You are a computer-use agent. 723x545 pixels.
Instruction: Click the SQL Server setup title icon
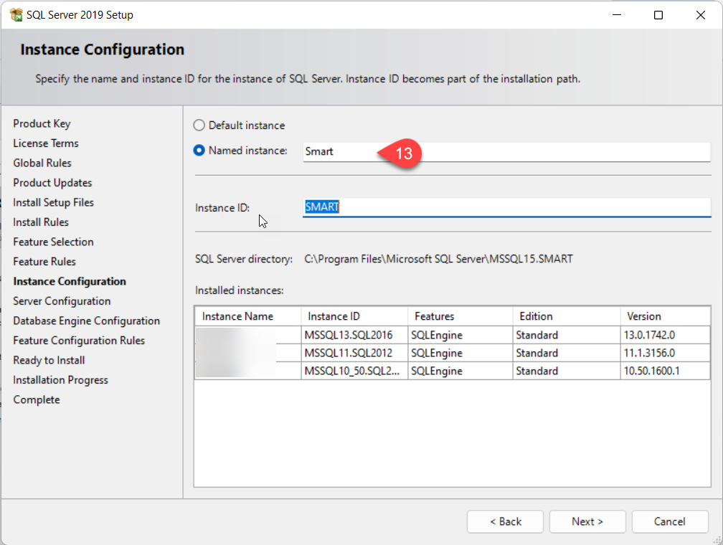click(16, 15)
